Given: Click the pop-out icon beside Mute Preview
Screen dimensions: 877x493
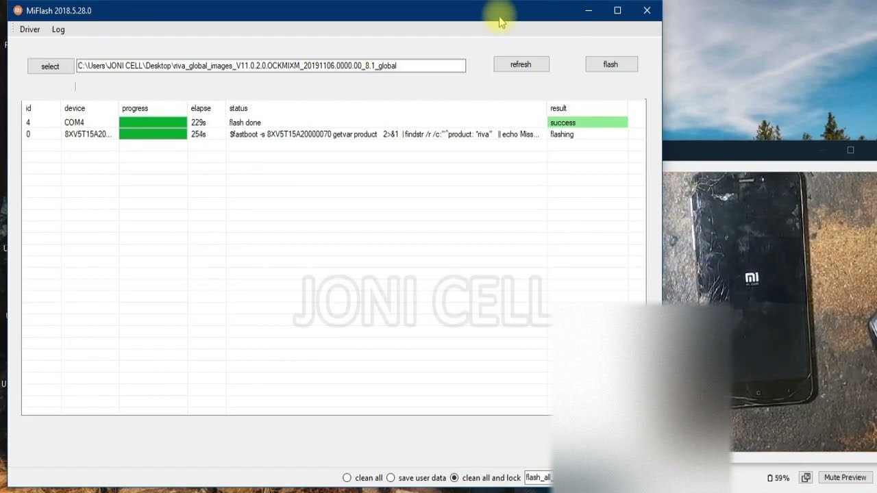Looking at the screenshot, I should (806, 477).
